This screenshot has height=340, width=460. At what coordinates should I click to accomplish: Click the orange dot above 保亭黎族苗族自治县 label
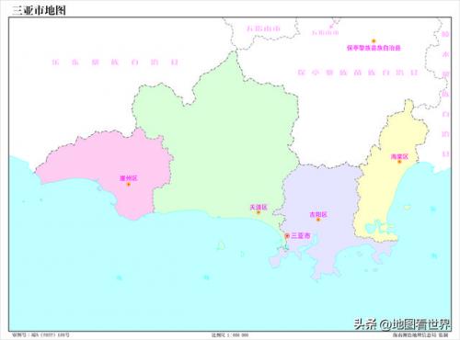(374, 40)
